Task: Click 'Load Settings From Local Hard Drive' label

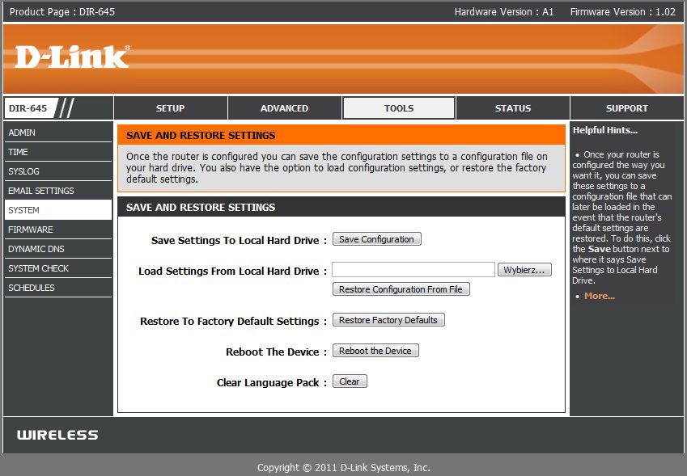Action: (229, 272)
